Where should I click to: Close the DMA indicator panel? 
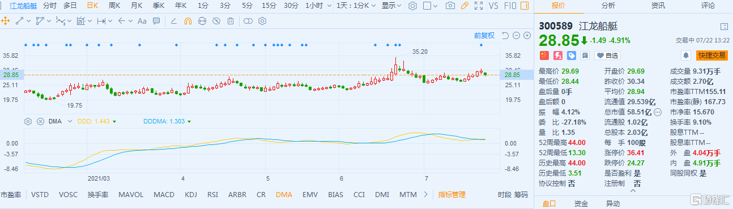click(40, 121)
